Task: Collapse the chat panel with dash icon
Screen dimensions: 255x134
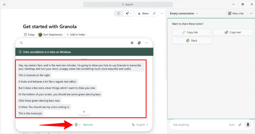Action: (251, 13)
